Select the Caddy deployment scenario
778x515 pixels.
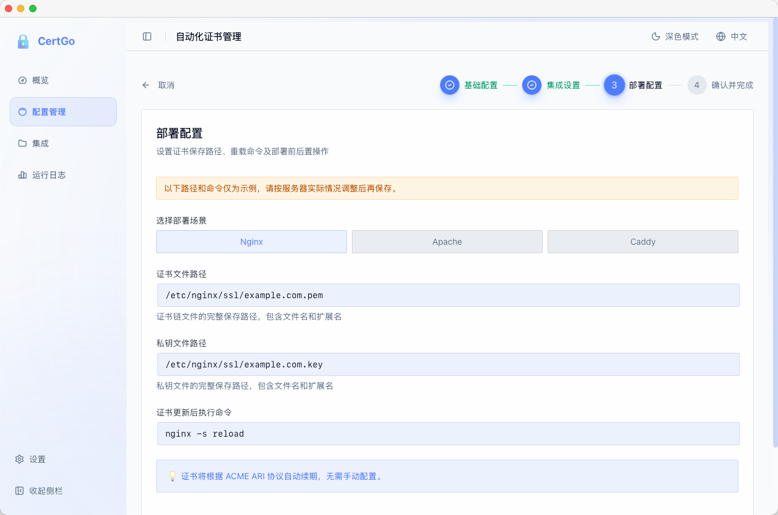coord(643,242)
